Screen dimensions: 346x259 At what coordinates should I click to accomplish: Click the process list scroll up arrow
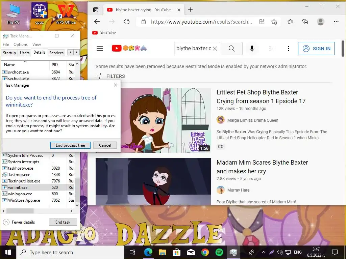coord(77,64)
